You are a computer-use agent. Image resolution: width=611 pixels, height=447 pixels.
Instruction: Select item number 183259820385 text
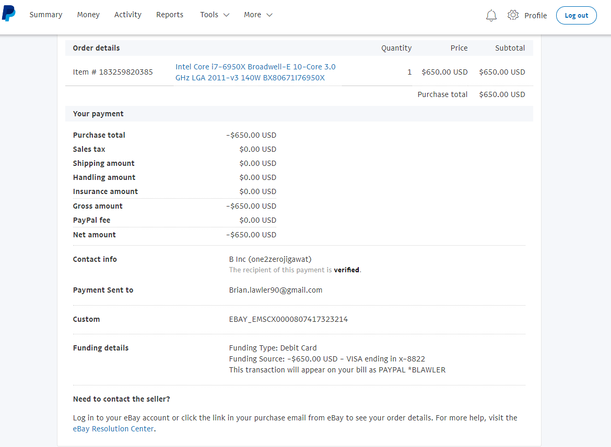(113, 72)
